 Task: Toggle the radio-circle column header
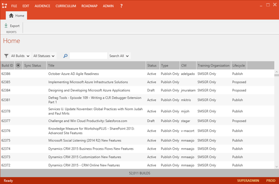click(x=18, y=65)
